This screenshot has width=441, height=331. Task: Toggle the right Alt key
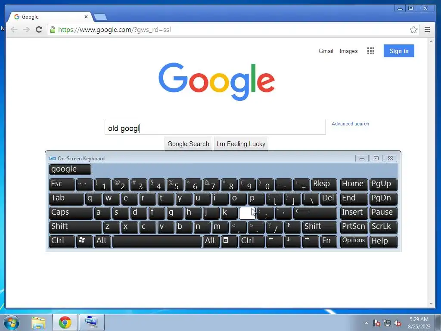tap(211, 241)
